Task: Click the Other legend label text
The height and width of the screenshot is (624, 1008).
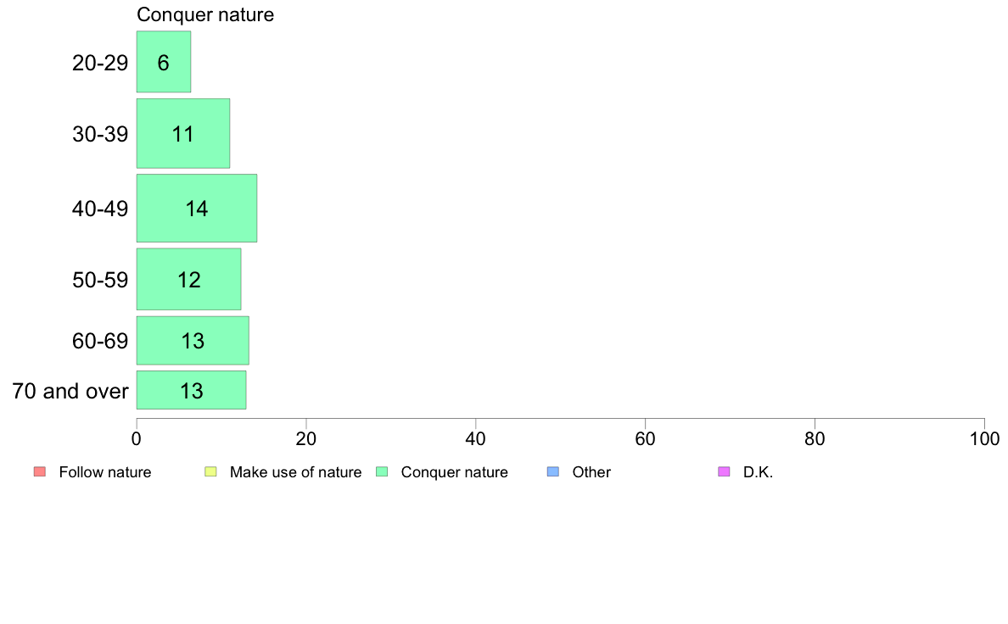Action: coord(591,472)
